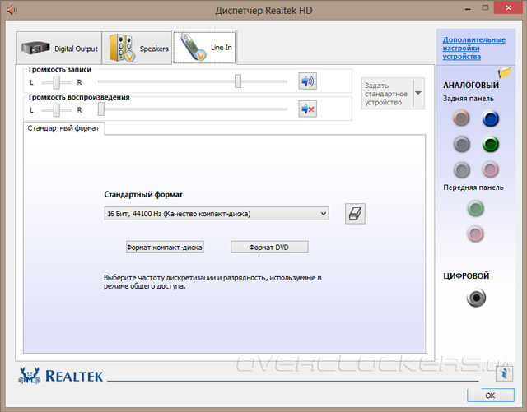
Task: Select the light gray rear panel jack
Action: pos(462,170)
